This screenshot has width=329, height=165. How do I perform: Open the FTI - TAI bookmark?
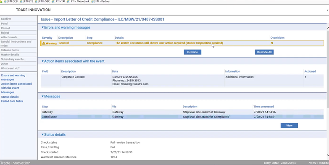tap(58, 1)
